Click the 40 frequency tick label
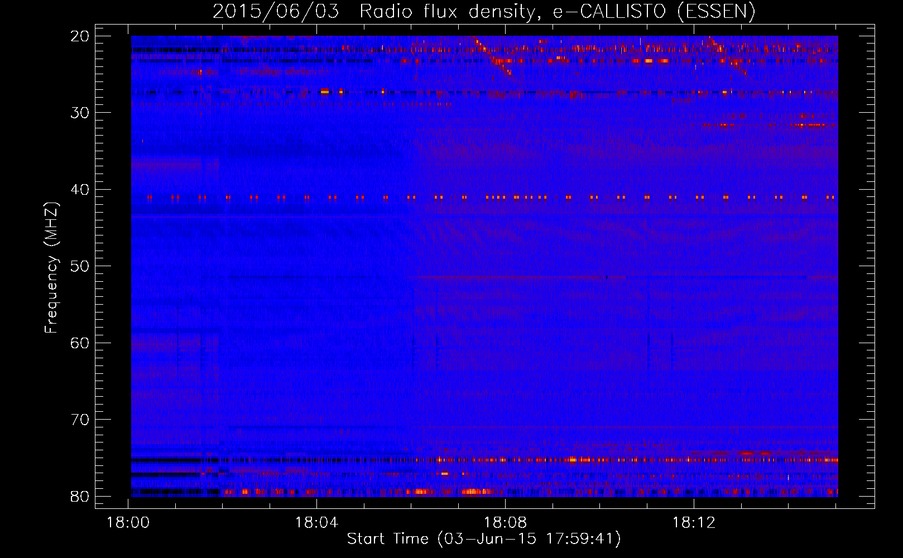 click(x=80, y=190)
